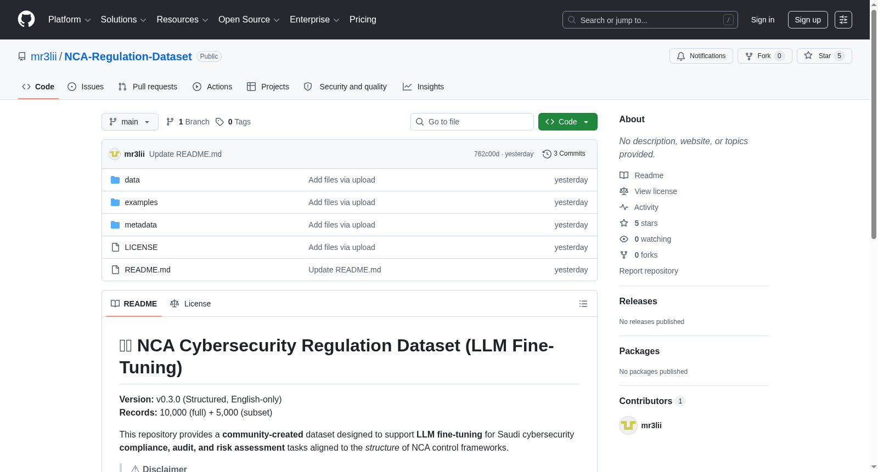878x472 pixels.
Task: Click the branch icon beside 1 Branch
Action: point(170,122)
